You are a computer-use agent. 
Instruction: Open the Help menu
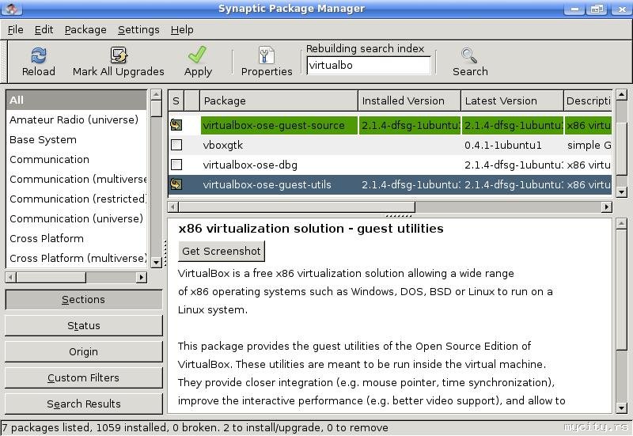pyautogui.click(x=182, y=29)
